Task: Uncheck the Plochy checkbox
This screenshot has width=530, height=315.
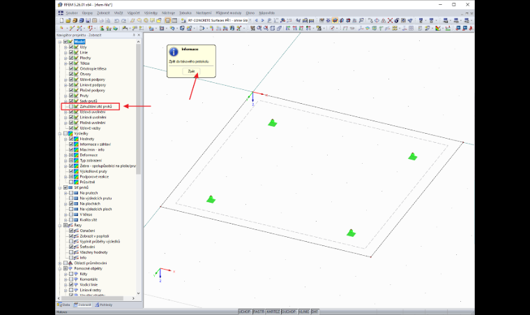Action: (x=71, y=58)
